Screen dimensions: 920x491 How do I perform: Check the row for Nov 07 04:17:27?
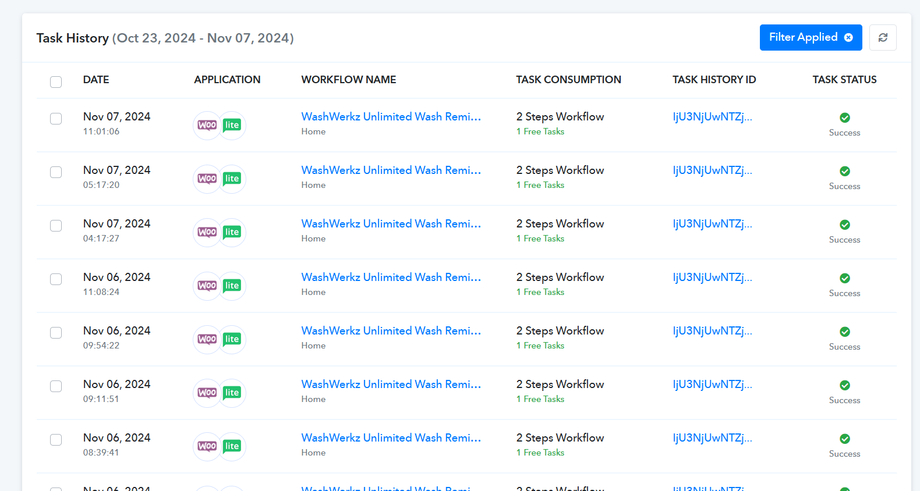point(56,226)
